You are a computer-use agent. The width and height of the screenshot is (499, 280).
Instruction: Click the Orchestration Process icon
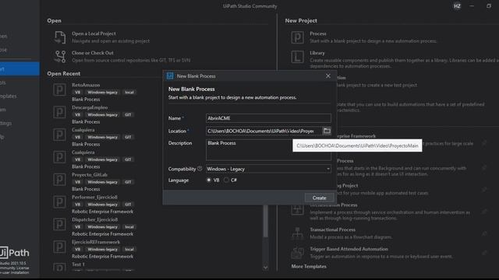297,209
